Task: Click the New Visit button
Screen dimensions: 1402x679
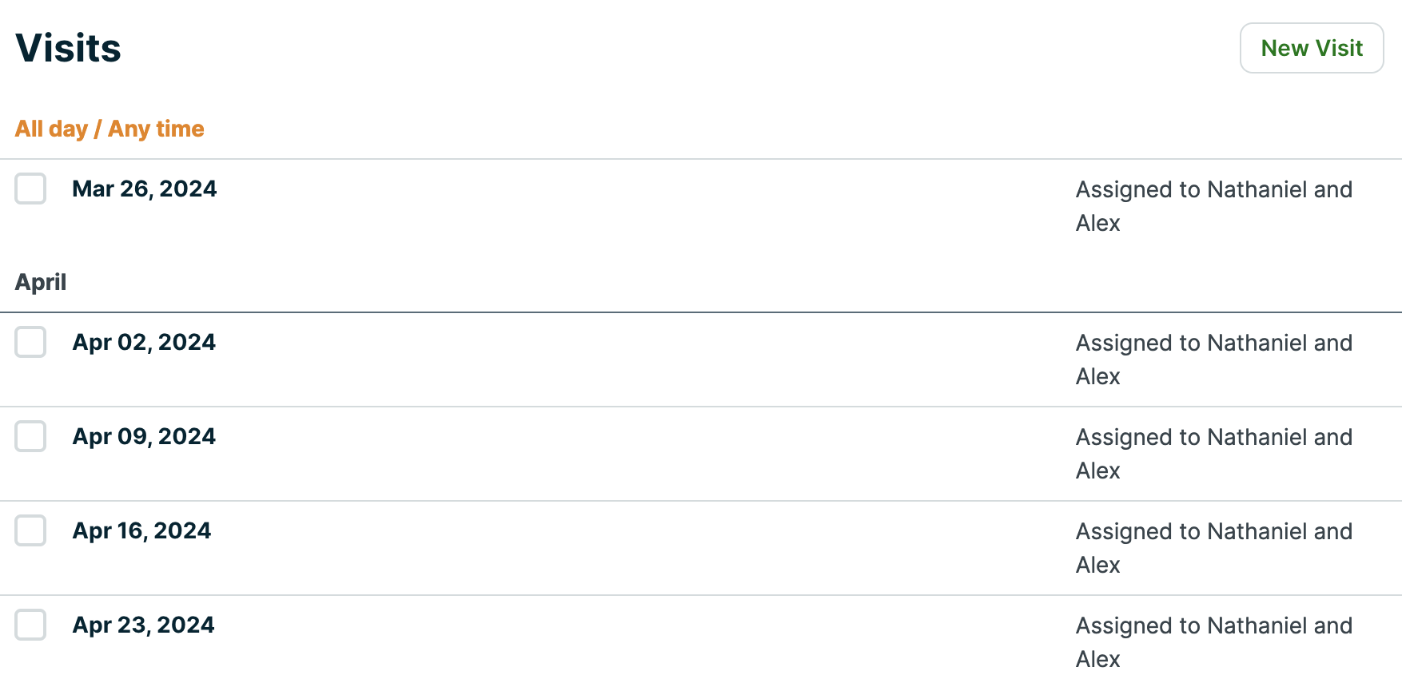Action: (x=1311, y=48)
